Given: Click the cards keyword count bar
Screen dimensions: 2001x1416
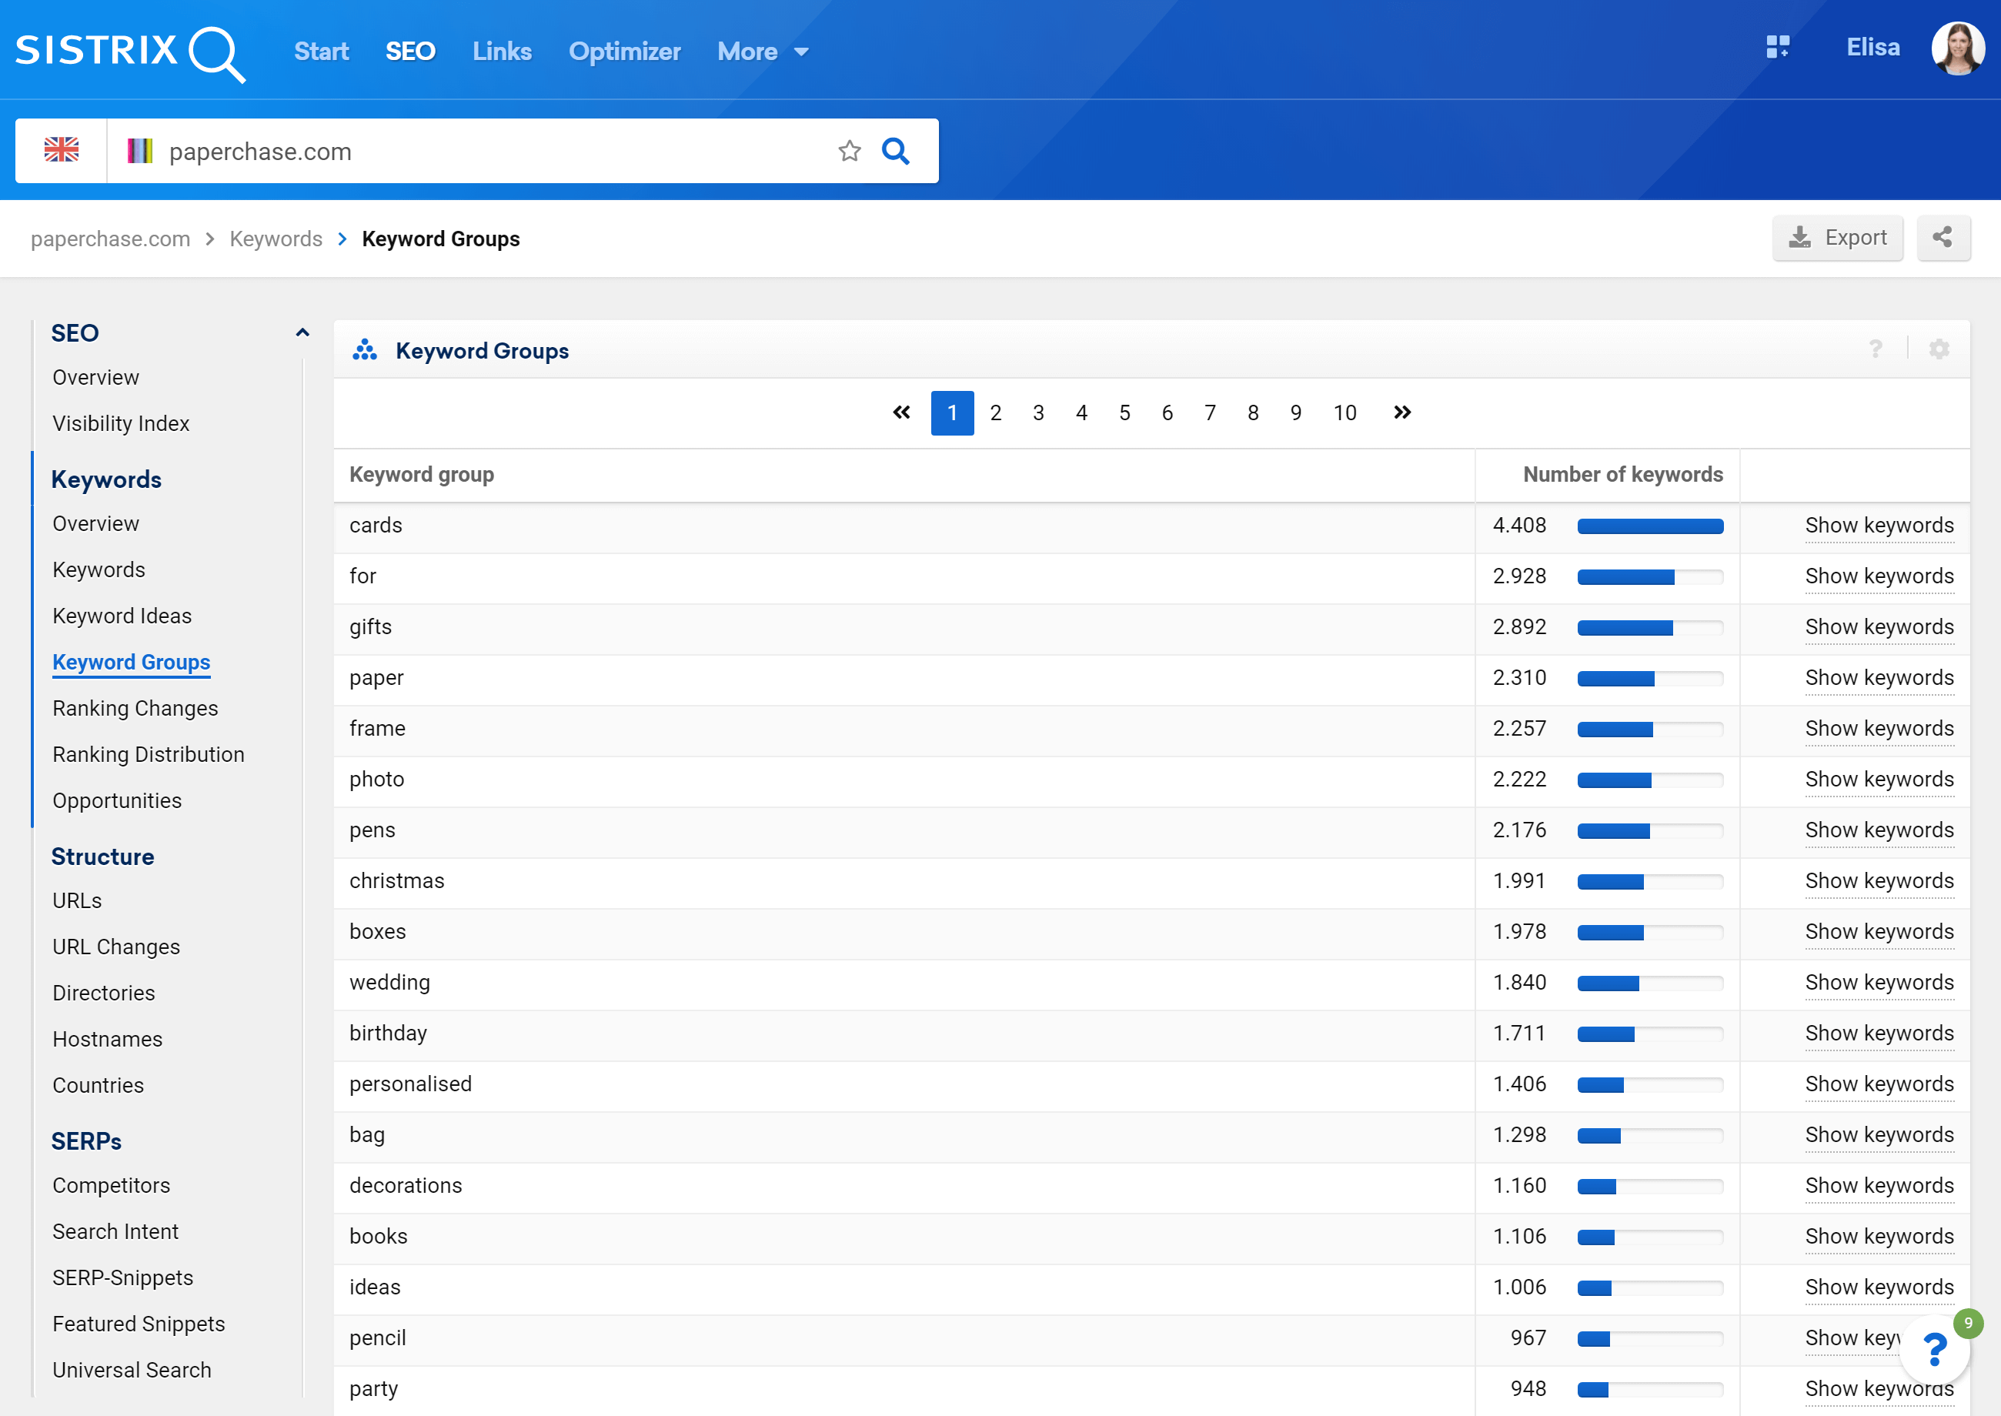Looking at the screenshot, I should (x=1649, y=526).
